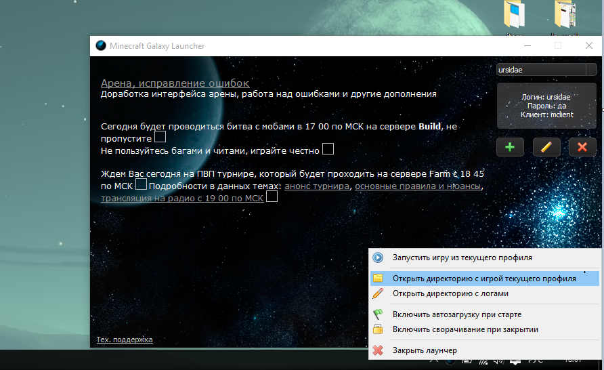Choose 'Включить сворачивание при закрытии' option
This screenshot has height=370, width=604.
click(485, 329)
